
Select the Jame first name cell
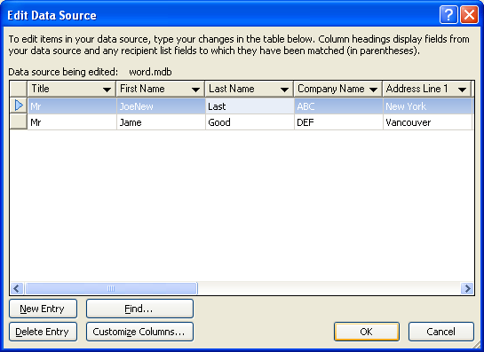(161, 122)
